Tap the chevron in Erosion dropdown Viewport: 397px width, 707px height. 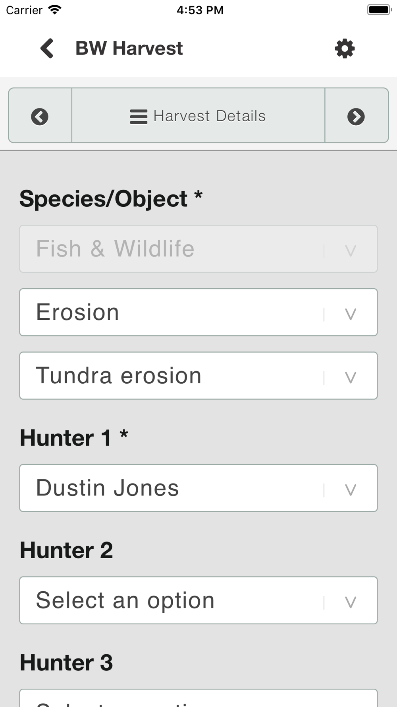pos(350,314)
